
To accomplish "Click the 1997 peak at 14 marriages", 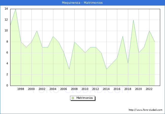I will coord(15,9).
